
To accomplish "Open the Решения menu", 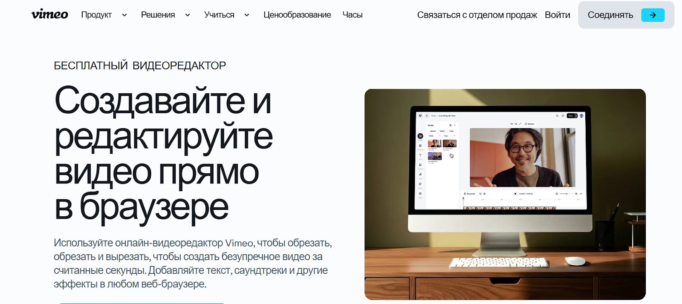I will tap(158, 15).
